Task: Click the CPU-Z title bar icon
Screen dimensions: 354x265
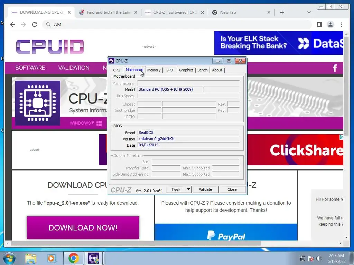Action: click(111, 61)
